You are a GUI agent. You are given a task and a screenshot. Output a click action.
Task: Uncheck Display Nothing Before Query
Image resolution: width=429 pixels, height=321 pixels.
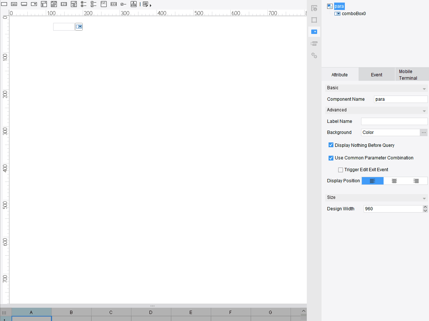331,145
